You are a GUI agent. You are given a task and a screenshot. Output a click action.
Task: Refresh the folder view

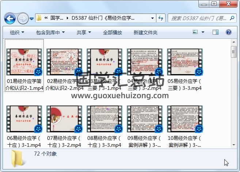pyautogui.click(x=161, y=18)
